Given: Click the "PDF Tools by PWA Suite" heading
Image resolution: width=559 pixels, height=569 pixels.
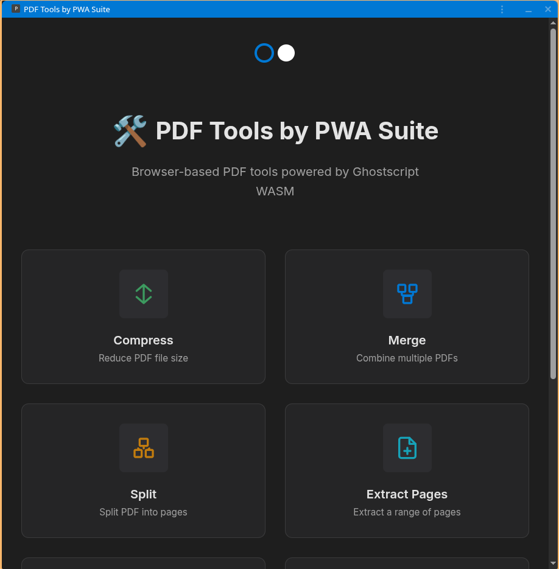Looking at the screenshot, I should pos(297,131).
